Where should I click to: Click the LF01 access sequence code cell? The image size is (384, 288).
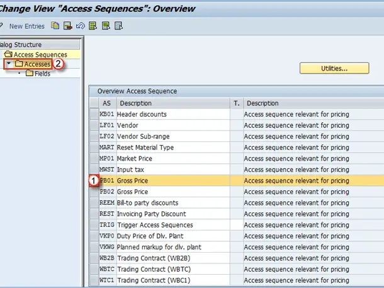[x=107, y=125]
